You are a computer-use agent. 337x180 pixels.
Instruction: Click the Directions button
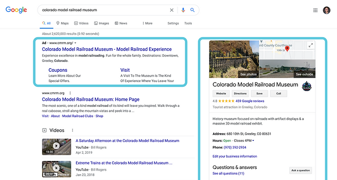(x=240, y=94)
